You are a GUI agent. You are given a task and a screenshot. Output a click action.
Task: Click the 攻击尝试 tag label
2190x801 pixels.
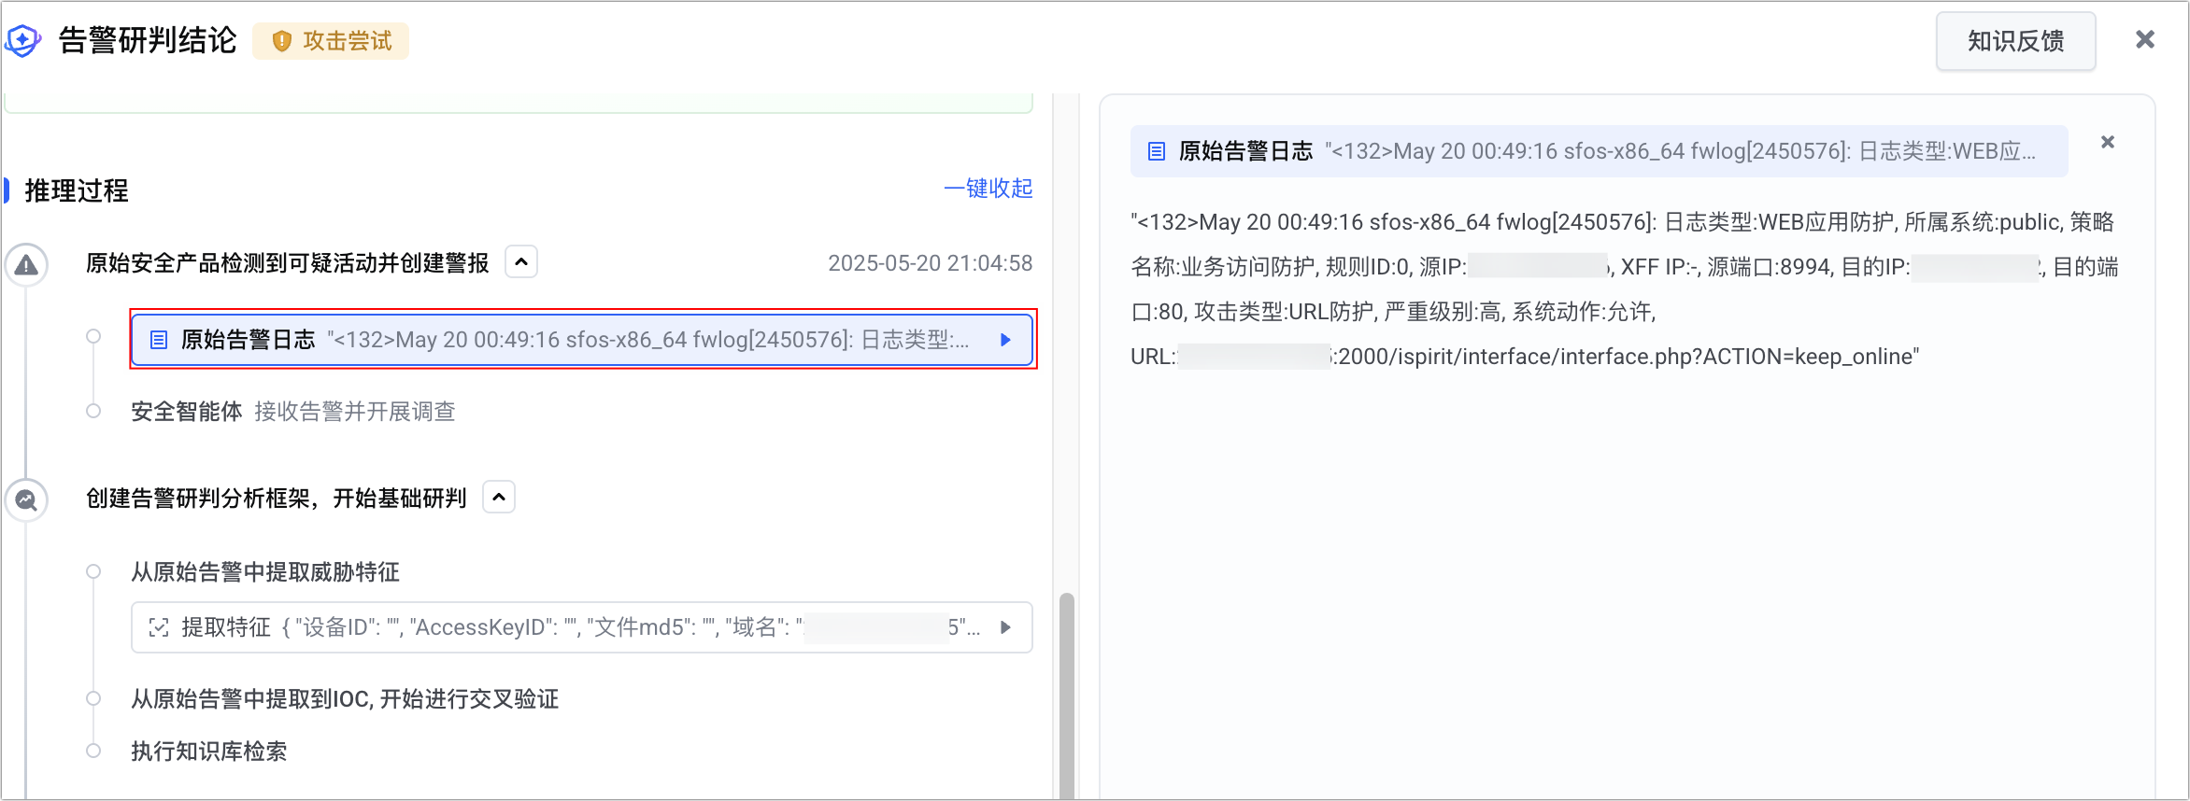tap(348, 41)
